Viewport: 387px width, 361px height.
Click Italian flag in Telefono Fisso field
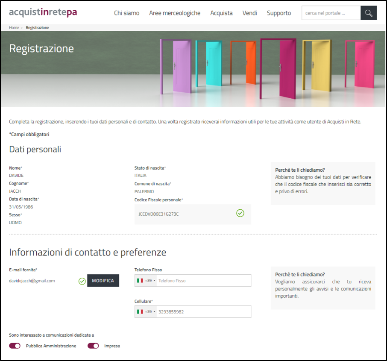(140, 281)
